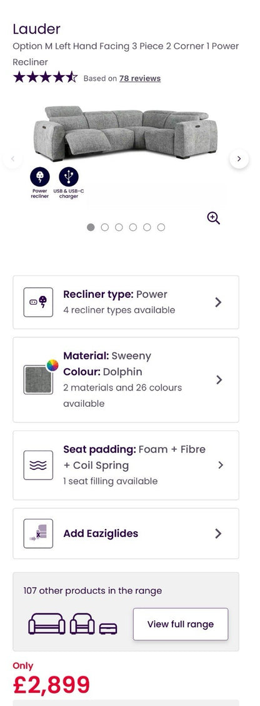The image size is (260, 706).
Task: Click the sofa outline range icon
Action: tap(47, 624)
